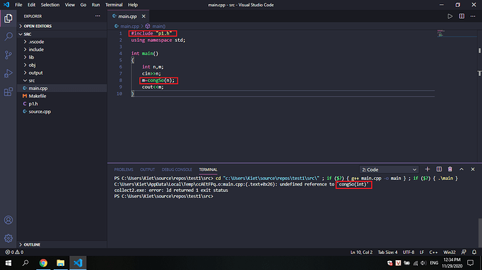Viewport: 482px width, 270px height.
Task: Expand the OPEN EDITORS section
Action: (62, 26)
